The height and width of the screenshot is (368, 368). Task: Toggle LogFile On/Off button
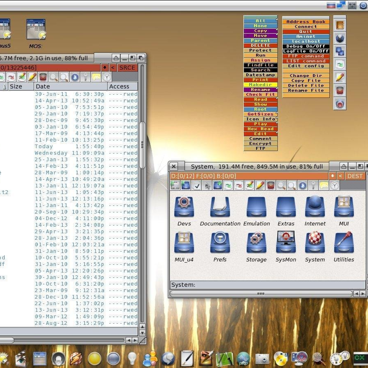pyautogui.click(x=306, y=51)
